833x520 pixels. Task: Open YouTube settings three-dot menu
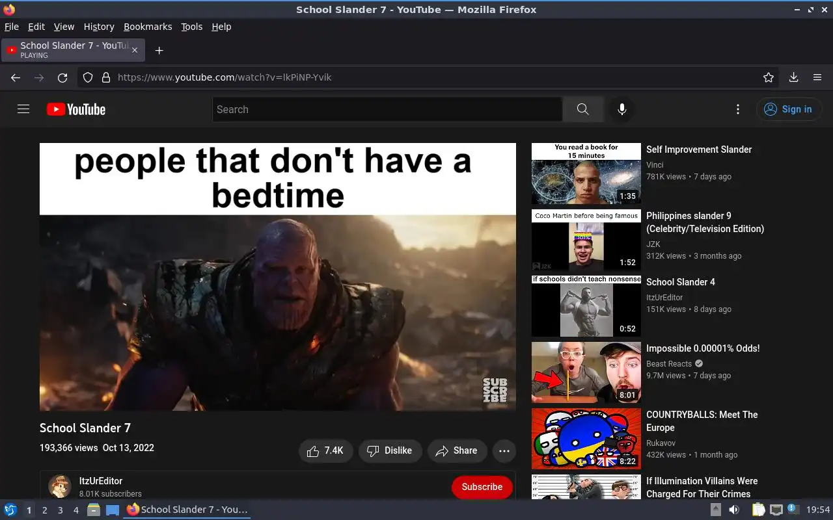click(x=737, y=109)
